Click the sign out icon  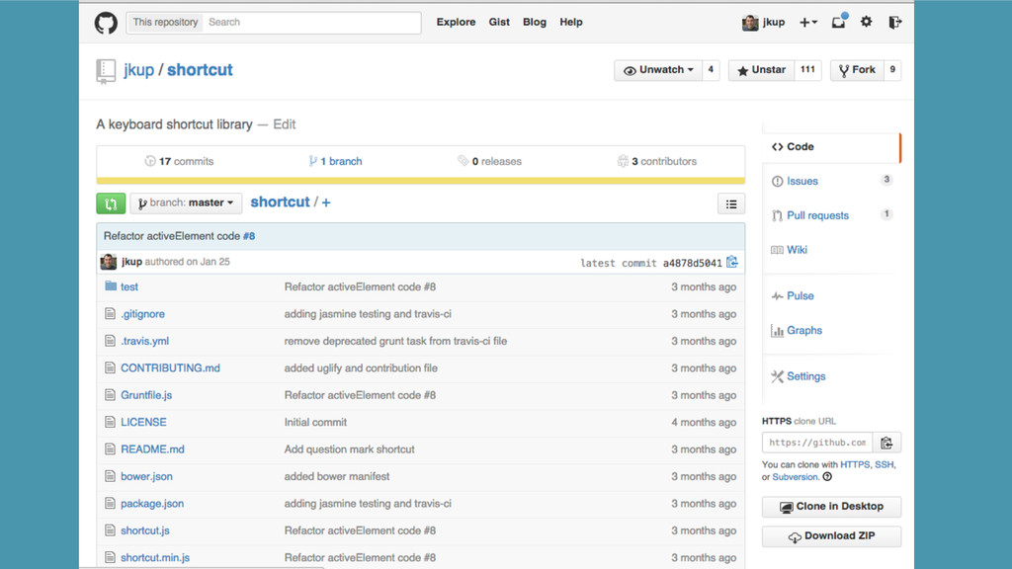tap(895, 22)
